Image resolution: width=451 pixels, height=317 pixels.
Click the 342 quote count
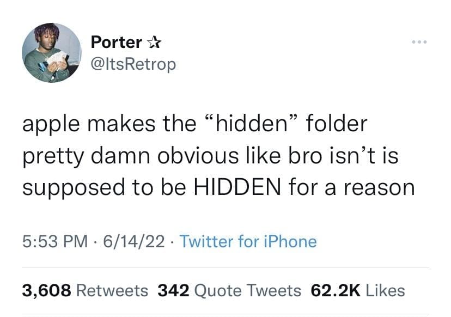pos(173,290)
